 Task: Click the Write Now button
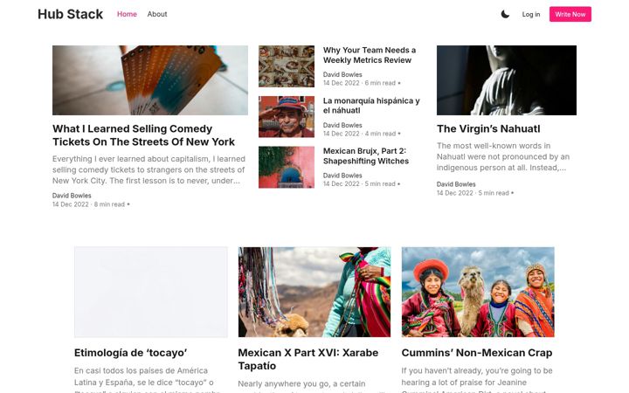[570, 15]
